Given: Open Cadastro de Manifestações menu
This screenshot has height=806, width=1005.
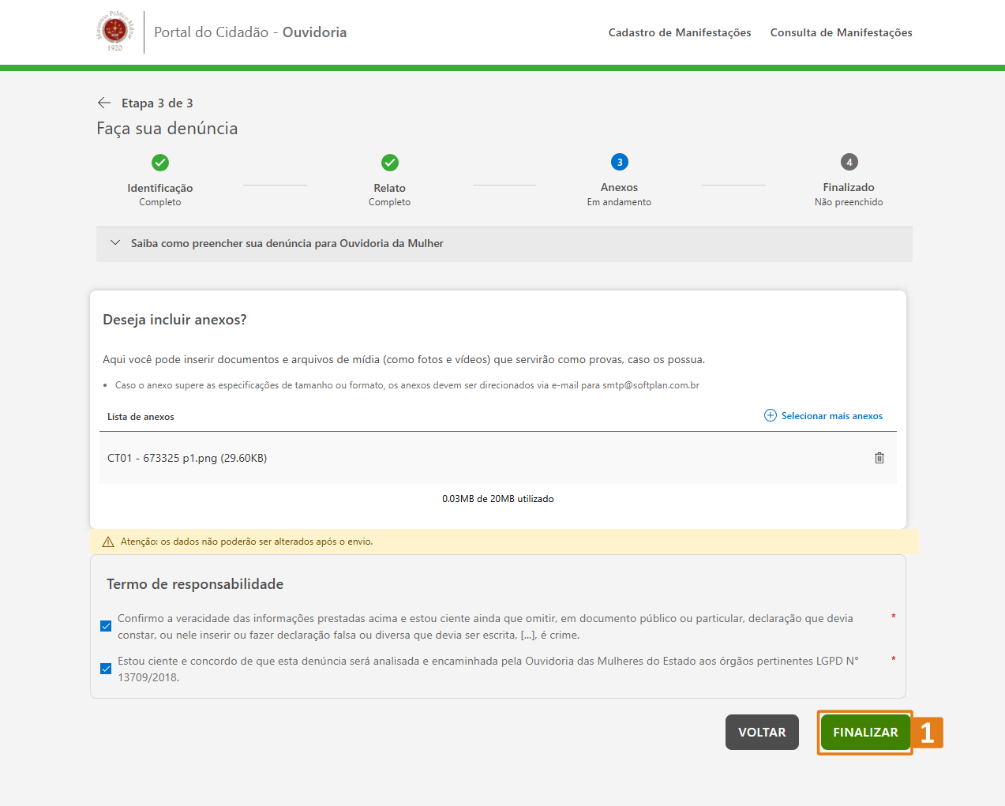Looking at the screenshot, I should click(680, 32).
